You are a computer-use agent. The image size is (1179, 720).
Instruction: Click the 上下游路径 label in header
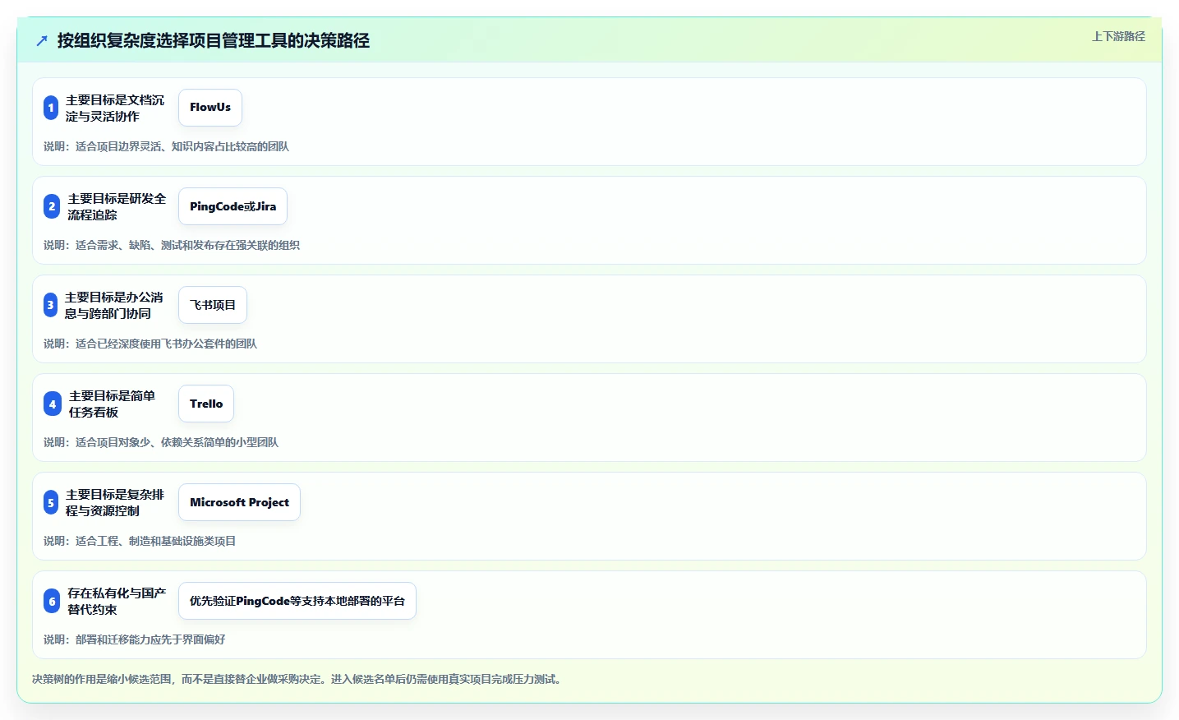(x=1118, y=36)
